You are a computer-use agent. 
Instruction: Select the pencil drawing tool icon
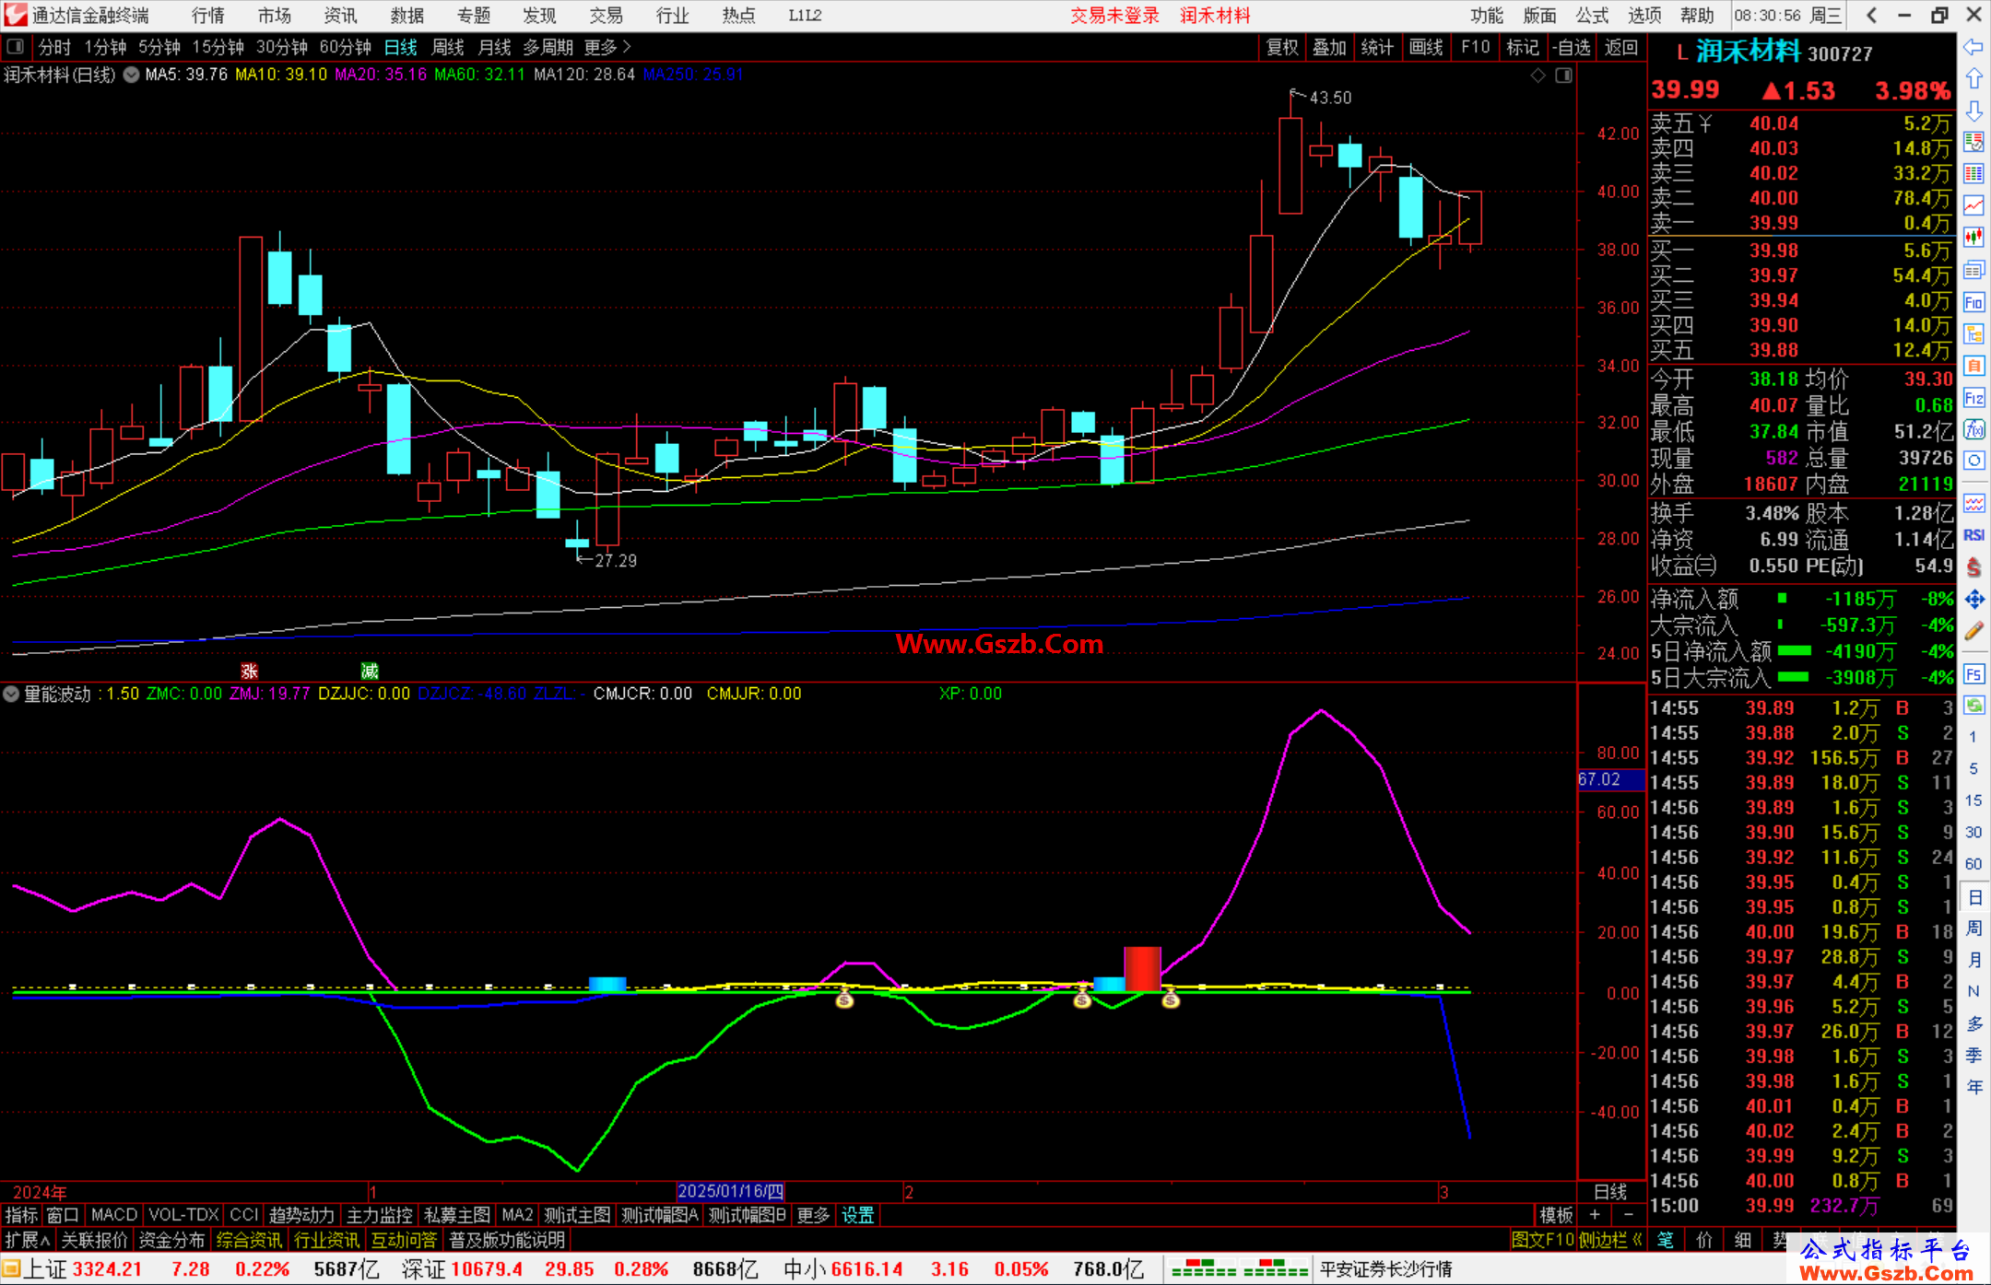(x=1973, y=632)
